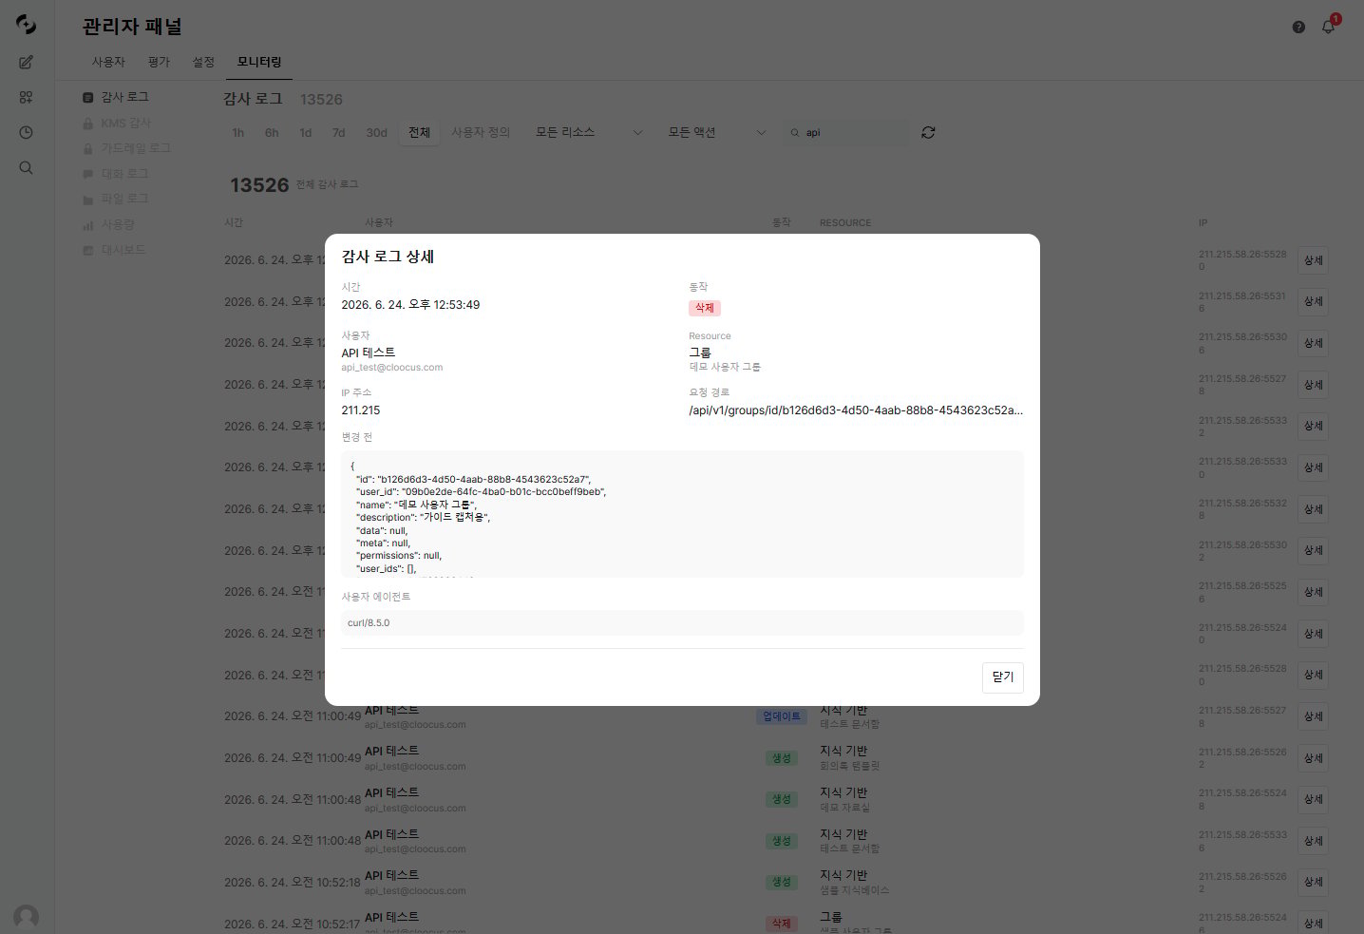Open 파일 로그 in the side menu
1364x934 pixels.
[x=124, y=199]
